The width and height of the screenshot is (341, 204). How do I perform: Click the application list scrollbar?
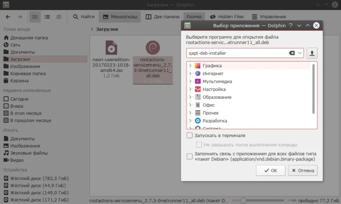(313, 89)
